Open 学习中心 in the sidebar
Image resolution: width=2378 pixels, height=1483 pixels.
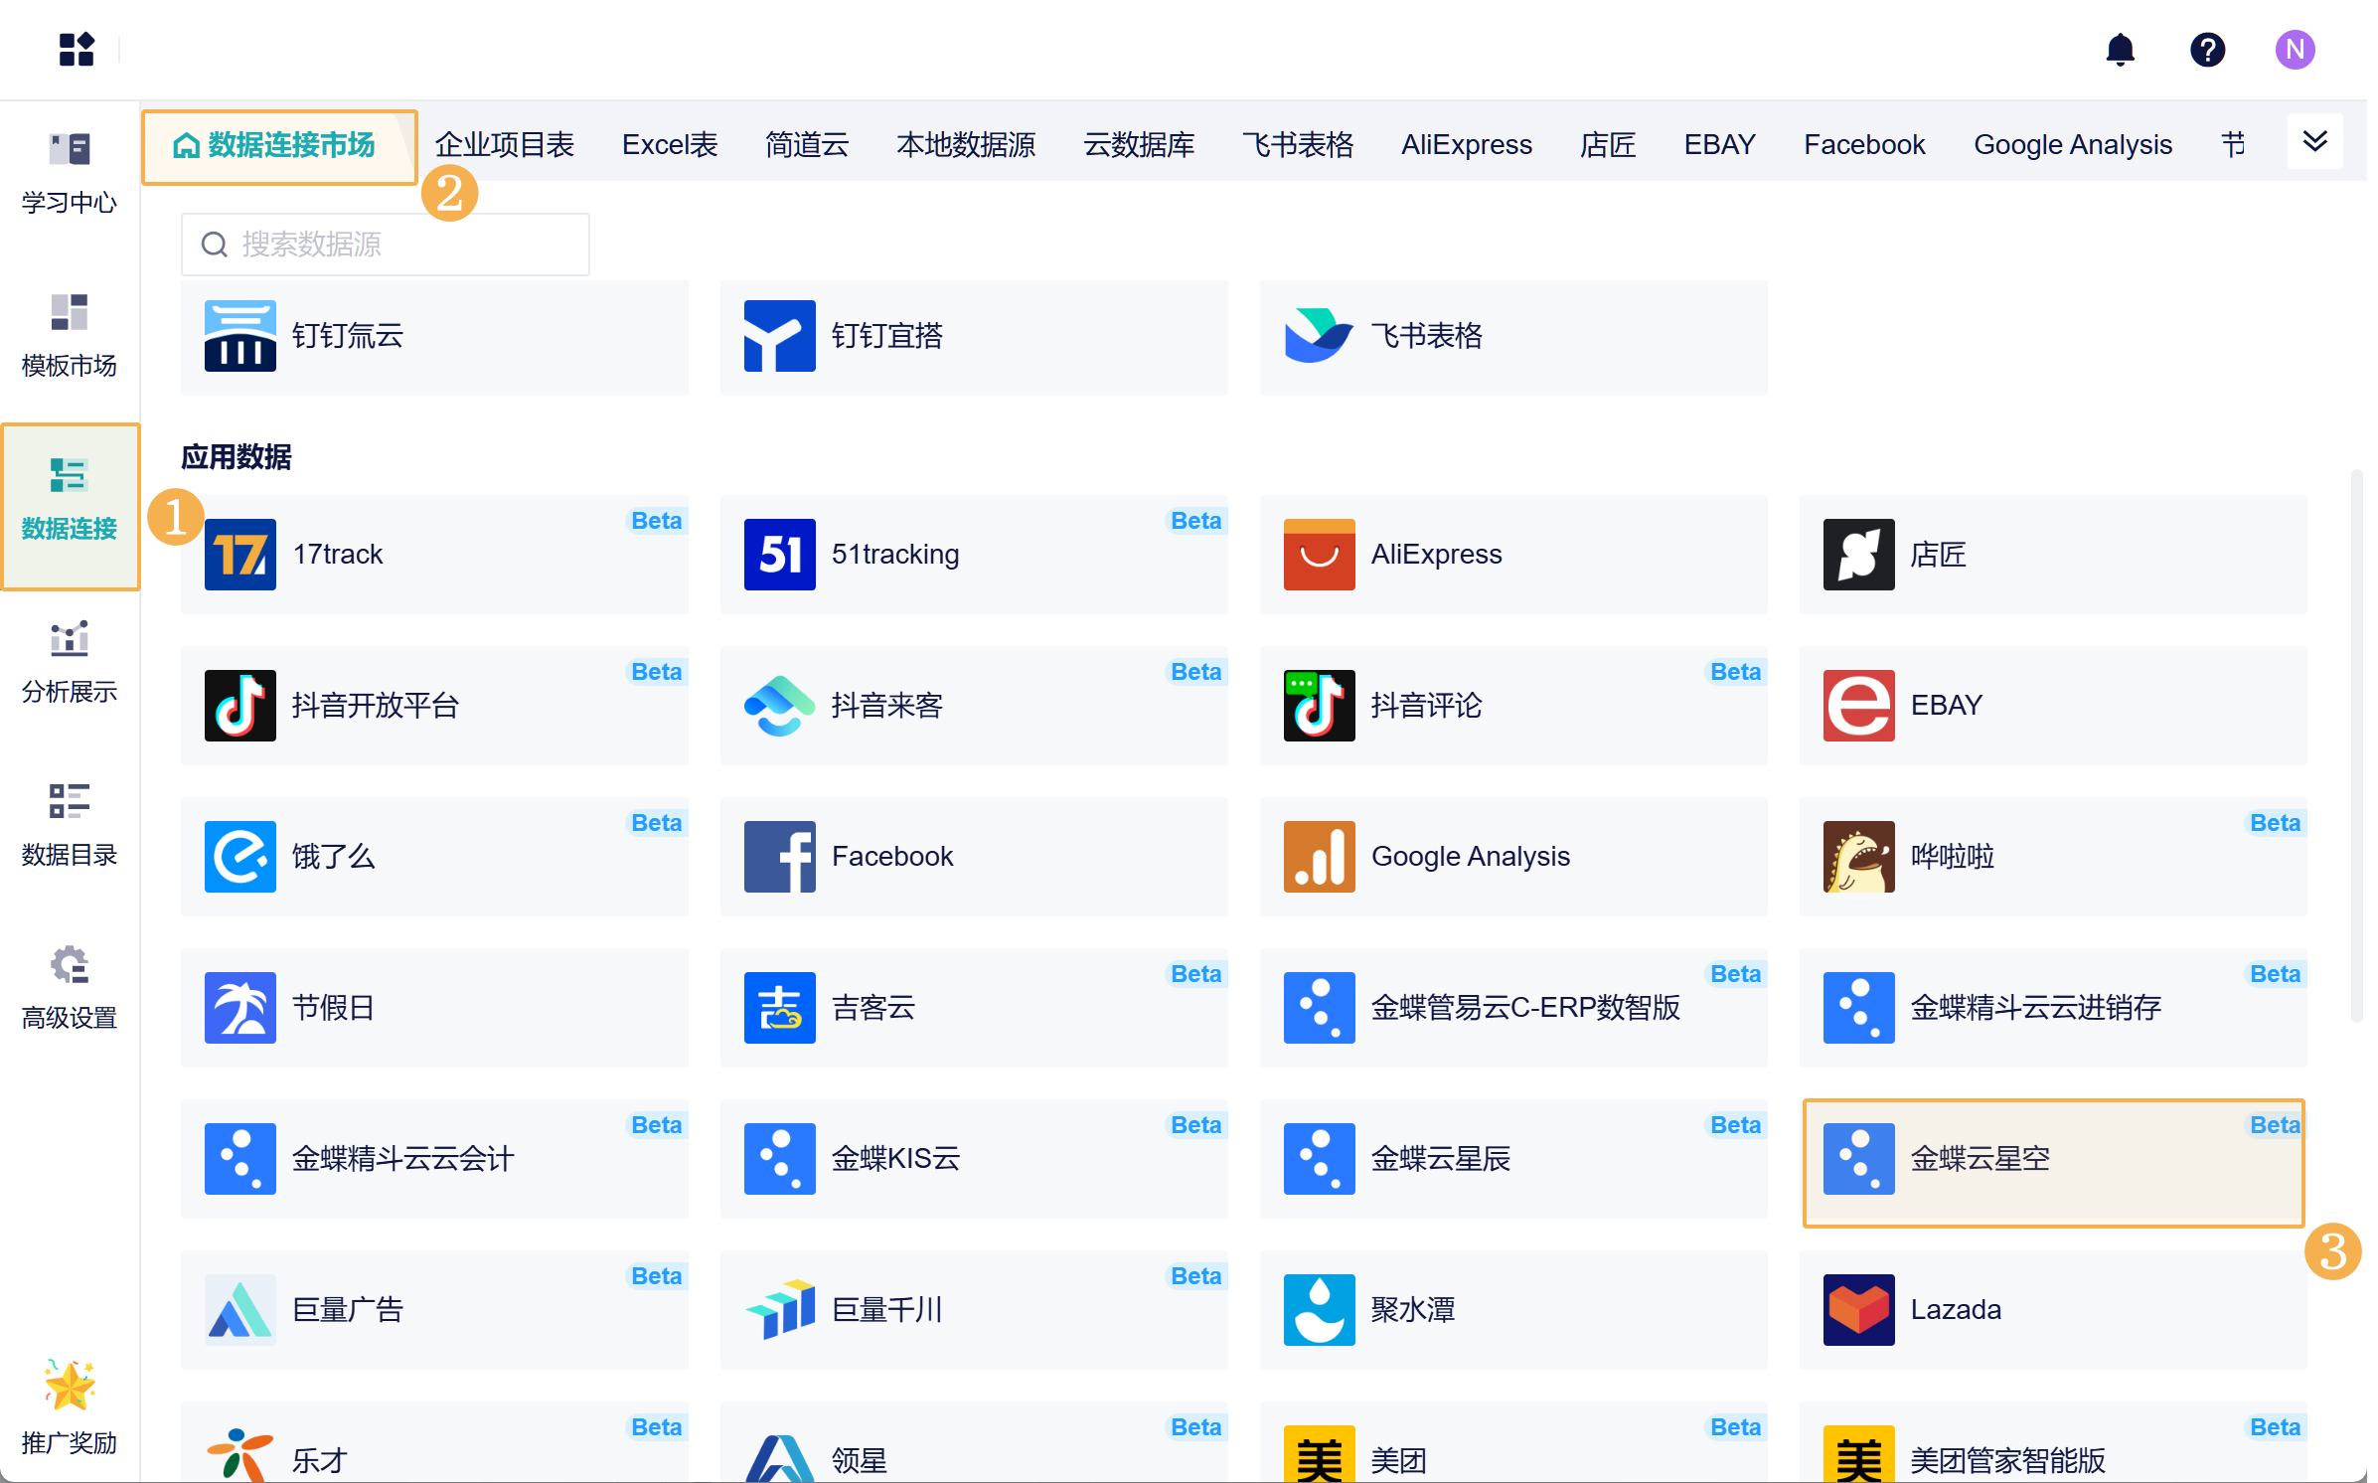click(x=69, y=173)
